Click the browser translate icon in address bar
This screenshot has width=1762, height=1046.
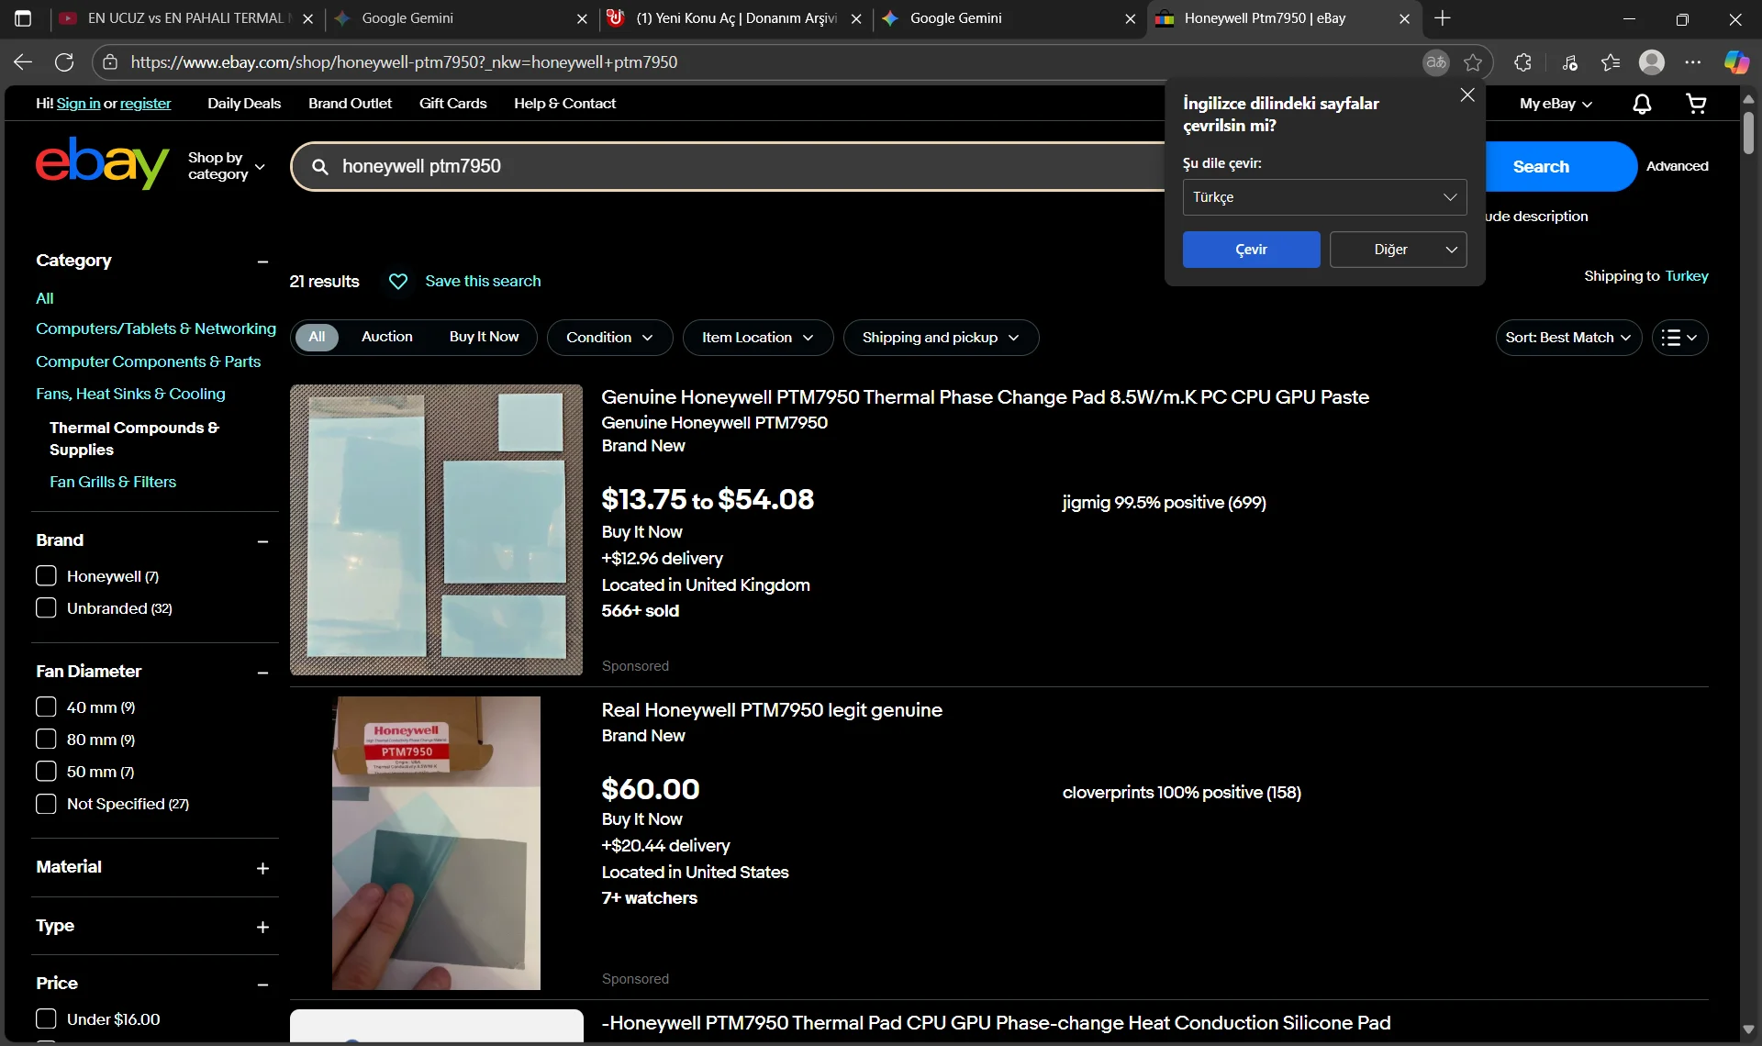(1435, 62)
